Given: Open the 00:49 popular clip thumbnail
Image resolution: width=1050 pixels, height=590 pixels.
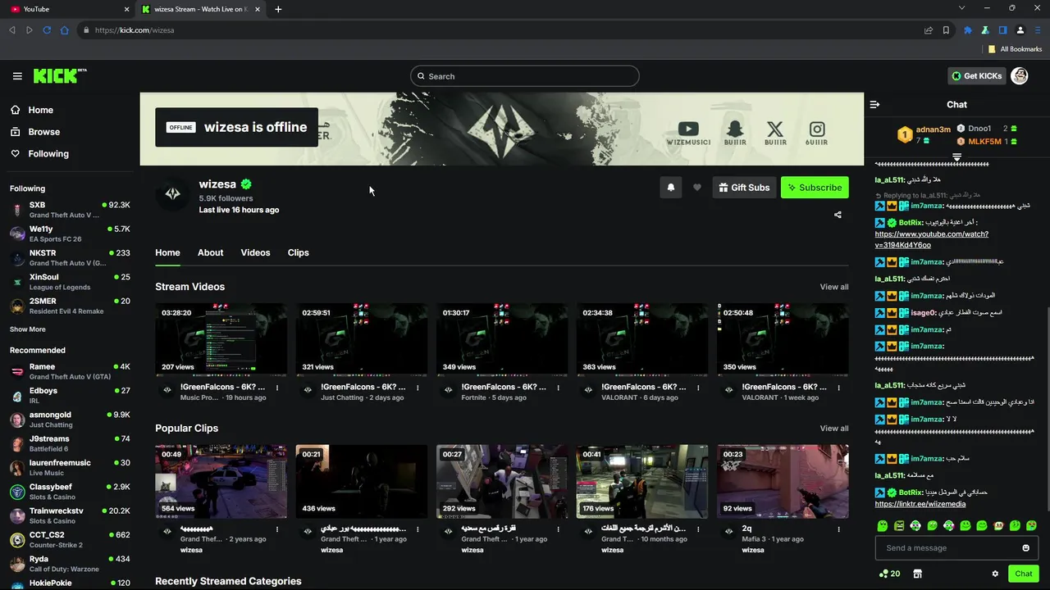Looking at the screenshot, I should 221,482.
